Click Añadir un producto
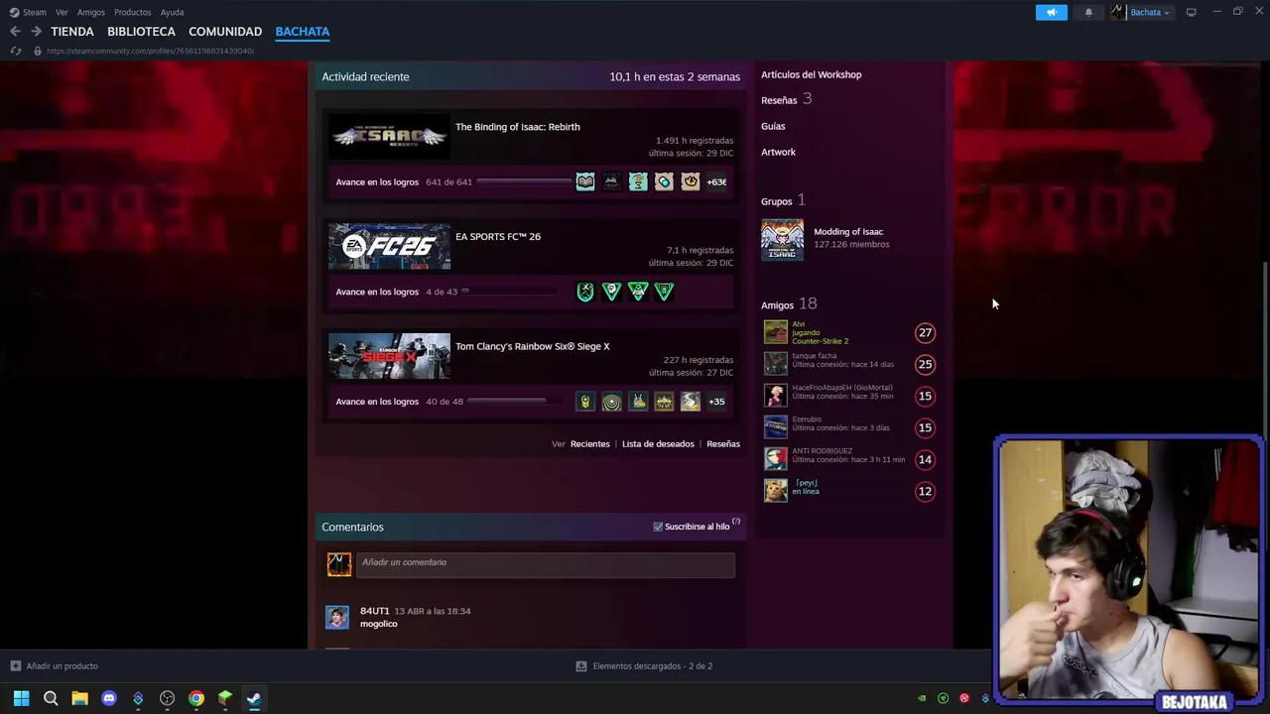Screen dimensions: 1270x714 55,666
